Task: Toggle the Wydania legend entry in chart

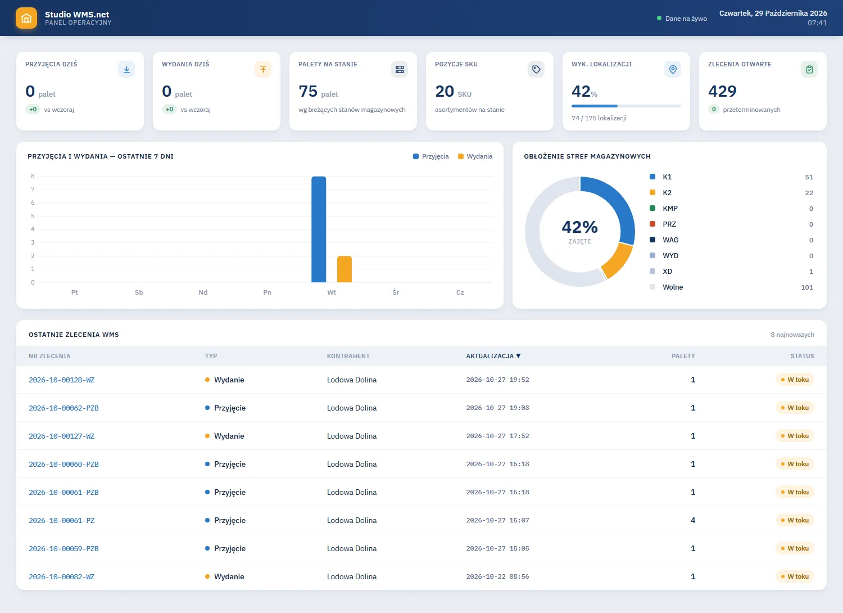Action: click(475, 156)
